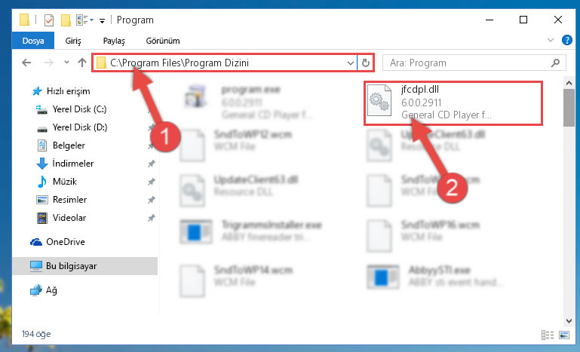Open the recent locations dropdown arrow
The width and height of the screenshot is (580, 352).
click(x=66, y=63)
